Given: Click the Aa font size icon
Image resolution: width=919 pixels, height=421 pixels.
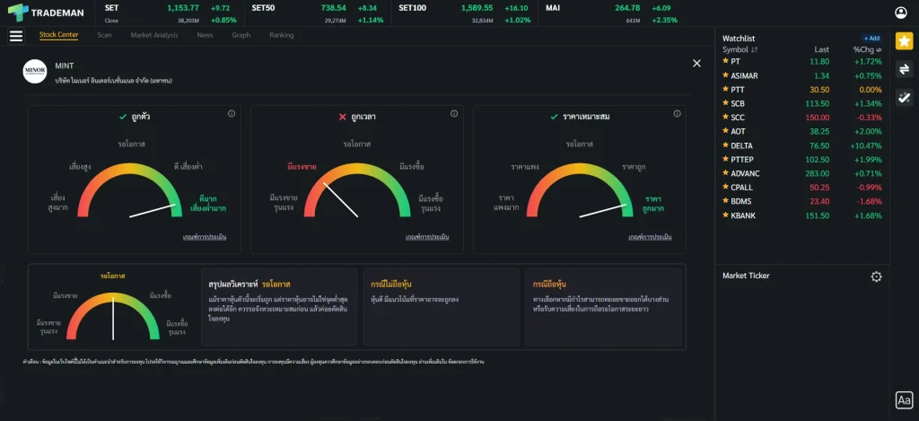Looking at the screenshot, I should [904, 400].
